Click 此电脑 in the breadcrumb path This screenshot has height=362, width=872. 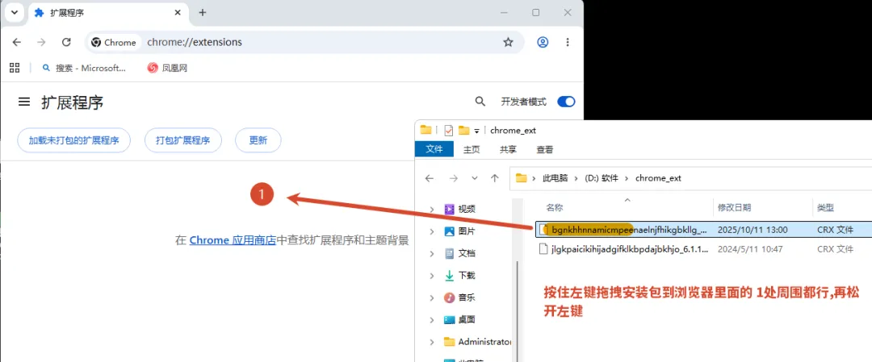click(555, 178)
